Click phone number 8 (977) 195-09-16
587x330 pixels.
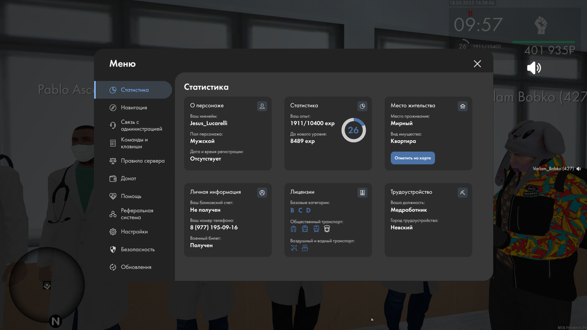click(214, 228)
